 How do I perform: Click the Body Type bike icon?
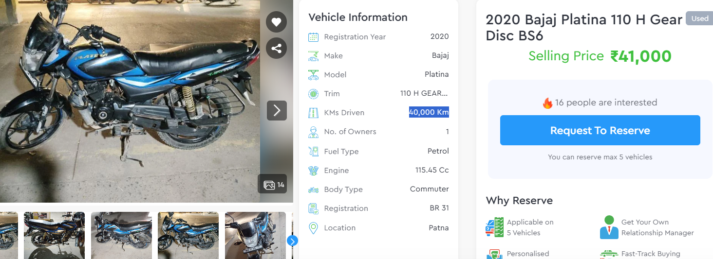pos(313,190)
